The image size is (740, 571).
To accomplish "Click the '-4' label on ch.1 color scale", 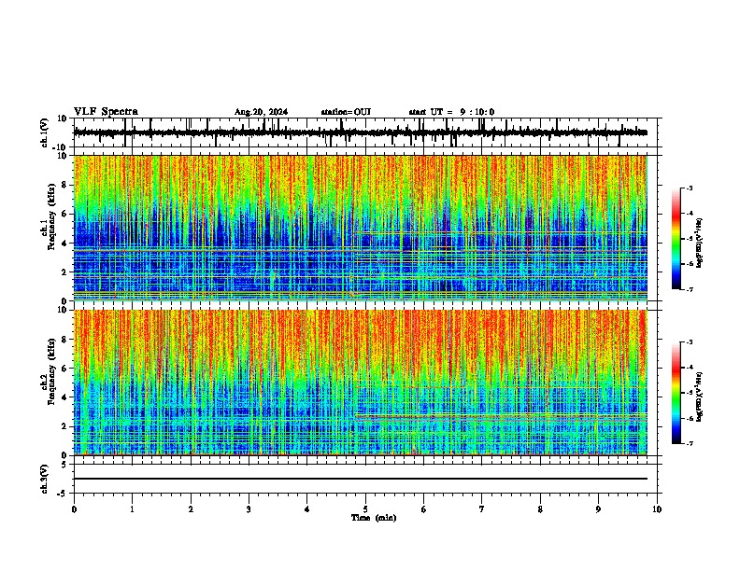I will pos(689,214).
